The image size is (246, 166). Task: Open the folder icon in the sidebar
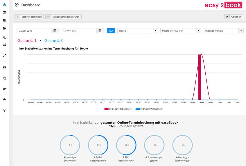(4, 28)
